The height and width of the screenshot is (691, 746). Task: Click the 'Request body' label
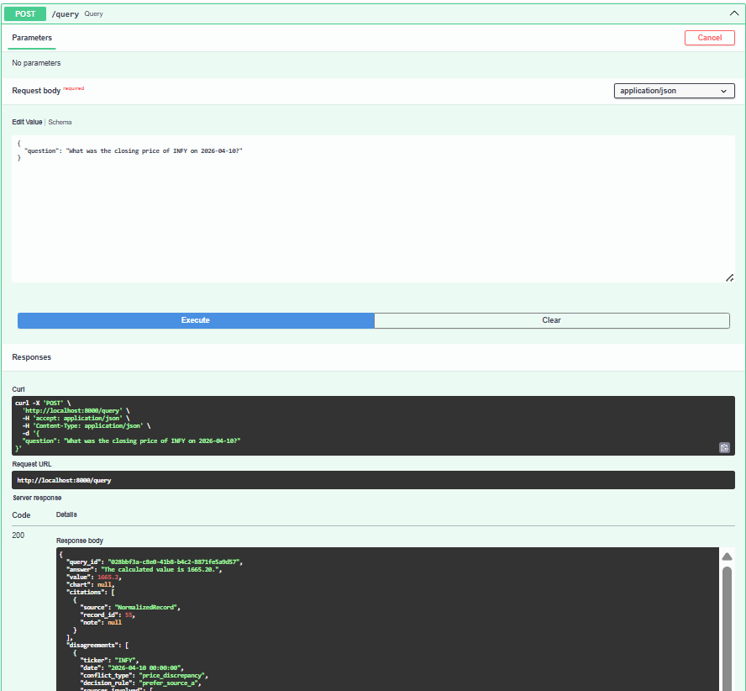click(36, 91)
